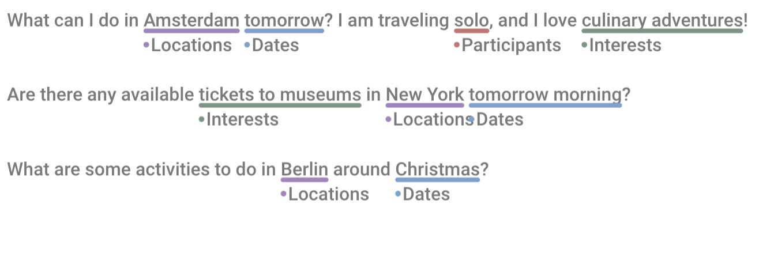Click the Interests label below "tickets to museums"

pos(242,119)
